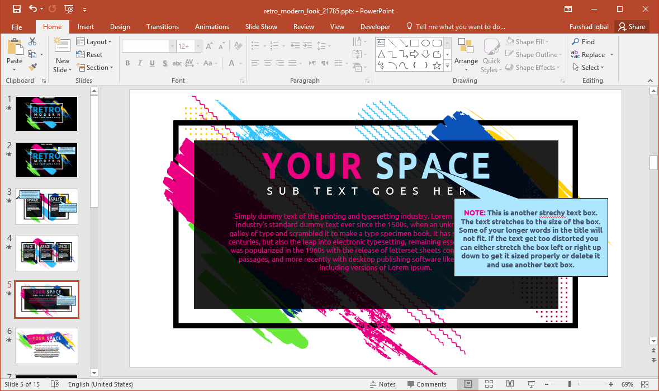Click the Find button
Screen dimensions: 659x391
[584, 41]
